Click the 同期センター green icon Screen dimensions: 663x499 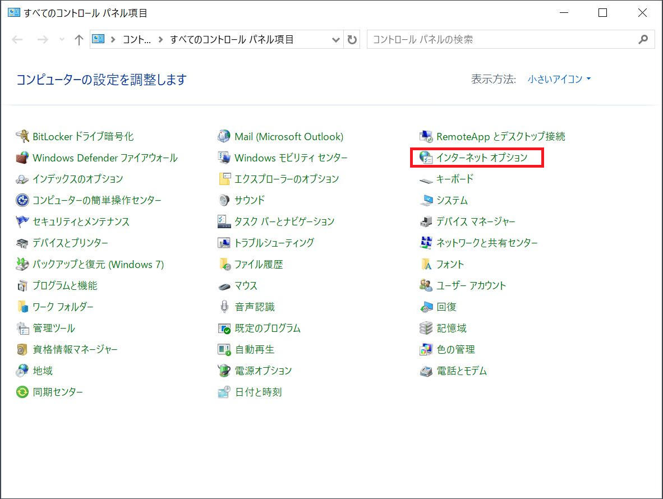pyautogui.click(x=22, y=392)
